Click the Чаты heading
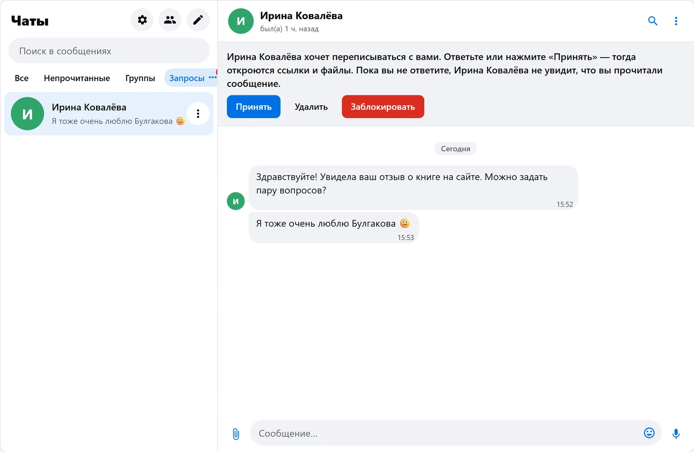This screenshot has width=694, height=452. pos(30,21)
